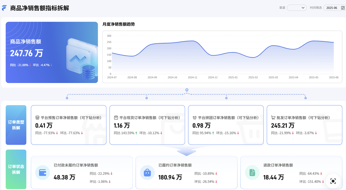Image resolution: width=346 pixels, height=190 pixels.
Task: Click 同比 95.94% in 平台拼团 card
Action: (203, 133)
